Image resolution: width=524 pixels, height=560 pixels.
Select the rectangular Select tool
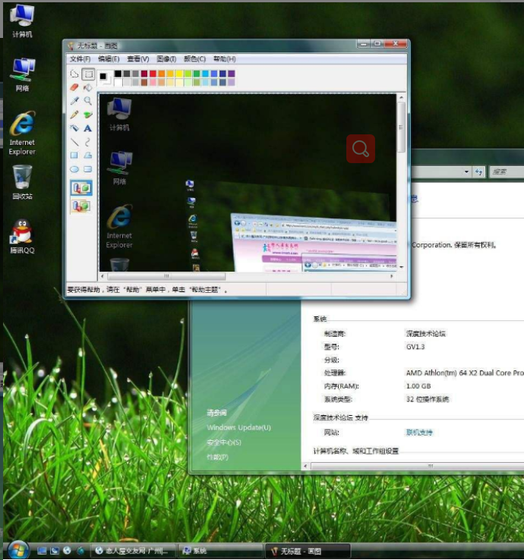[x=88, y=74]
